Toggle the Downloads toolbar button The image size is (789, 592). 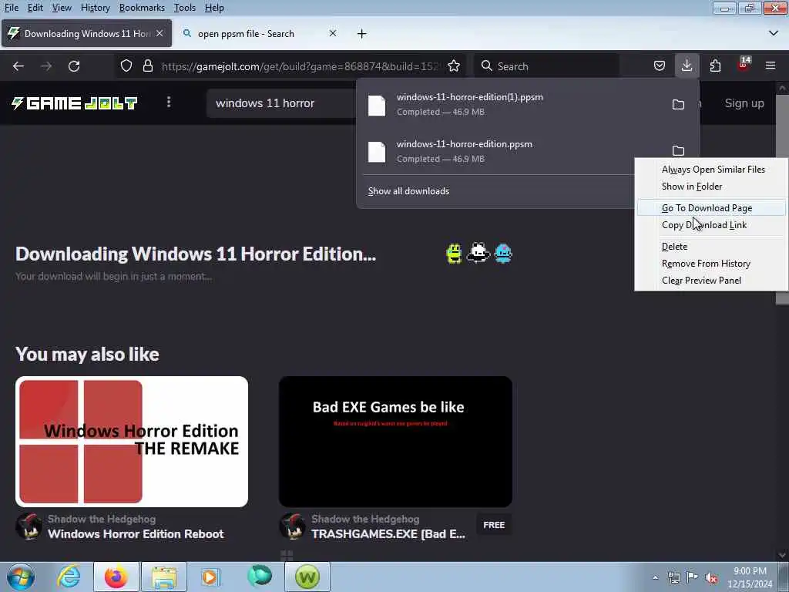(x=687, y=66)
